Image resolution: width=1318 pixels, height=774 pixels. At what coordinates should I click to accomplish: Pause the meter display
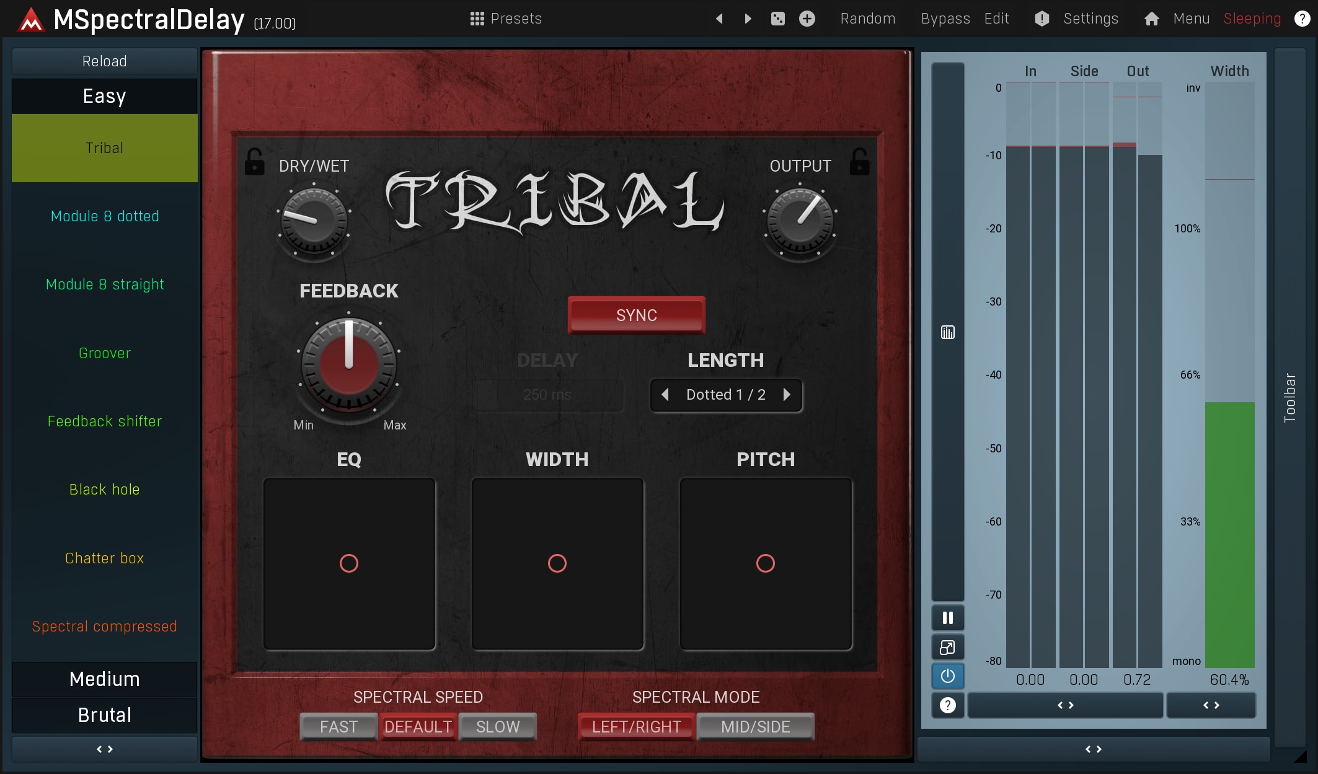(x=947, y=618)
